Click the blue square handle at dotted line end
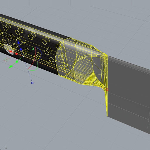The width and height of the screenshot is (150, 150). click(x=32, y=83)
